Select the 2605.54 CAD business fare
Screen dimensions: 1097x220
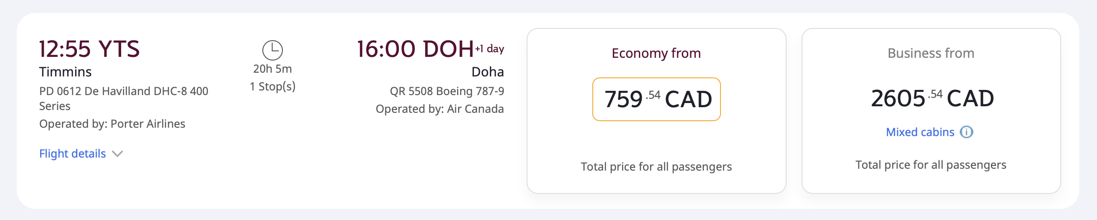pyautogui.click(x=931, y=98)
